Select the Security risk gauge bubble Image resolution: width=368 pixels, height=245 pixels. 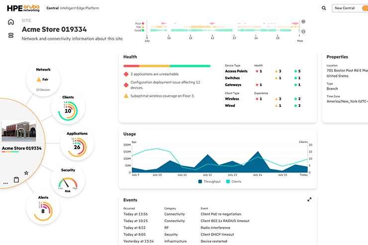pyautogui.click(x=68, y=180)
